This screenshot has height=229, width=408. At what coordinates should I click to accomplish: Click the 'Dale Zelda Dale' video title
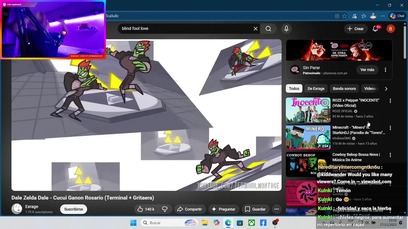point(83,198)
